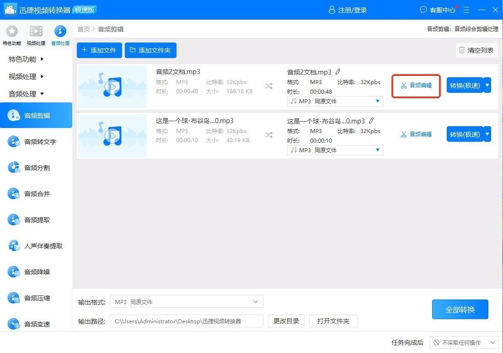Expand arrow beside first 转换(极速) button

[x=487, y=85]
